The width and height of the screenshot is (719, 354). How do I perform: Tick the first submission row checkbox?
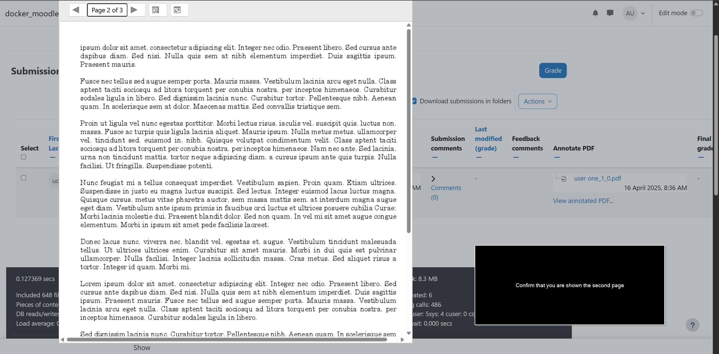[24, 178]
